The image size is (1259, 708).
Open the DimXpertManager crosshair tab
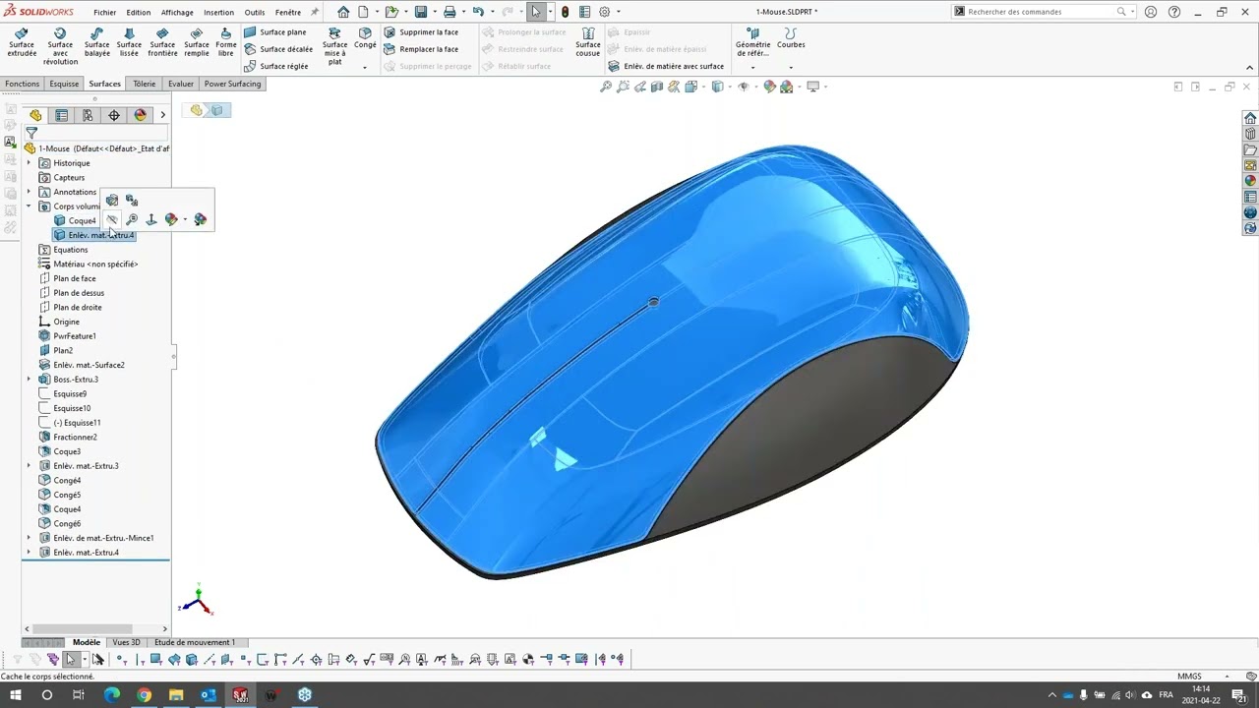click(x=114, y=115)
